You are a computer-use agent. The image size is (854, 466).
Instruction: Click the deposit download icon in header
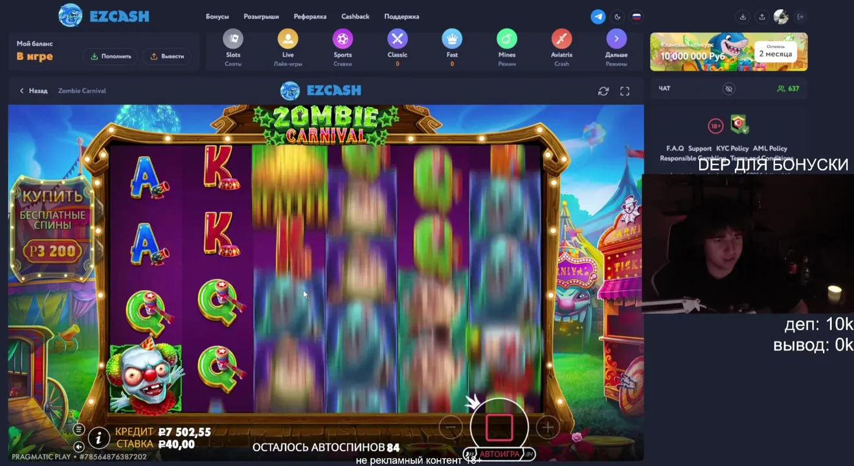(743, 17)
